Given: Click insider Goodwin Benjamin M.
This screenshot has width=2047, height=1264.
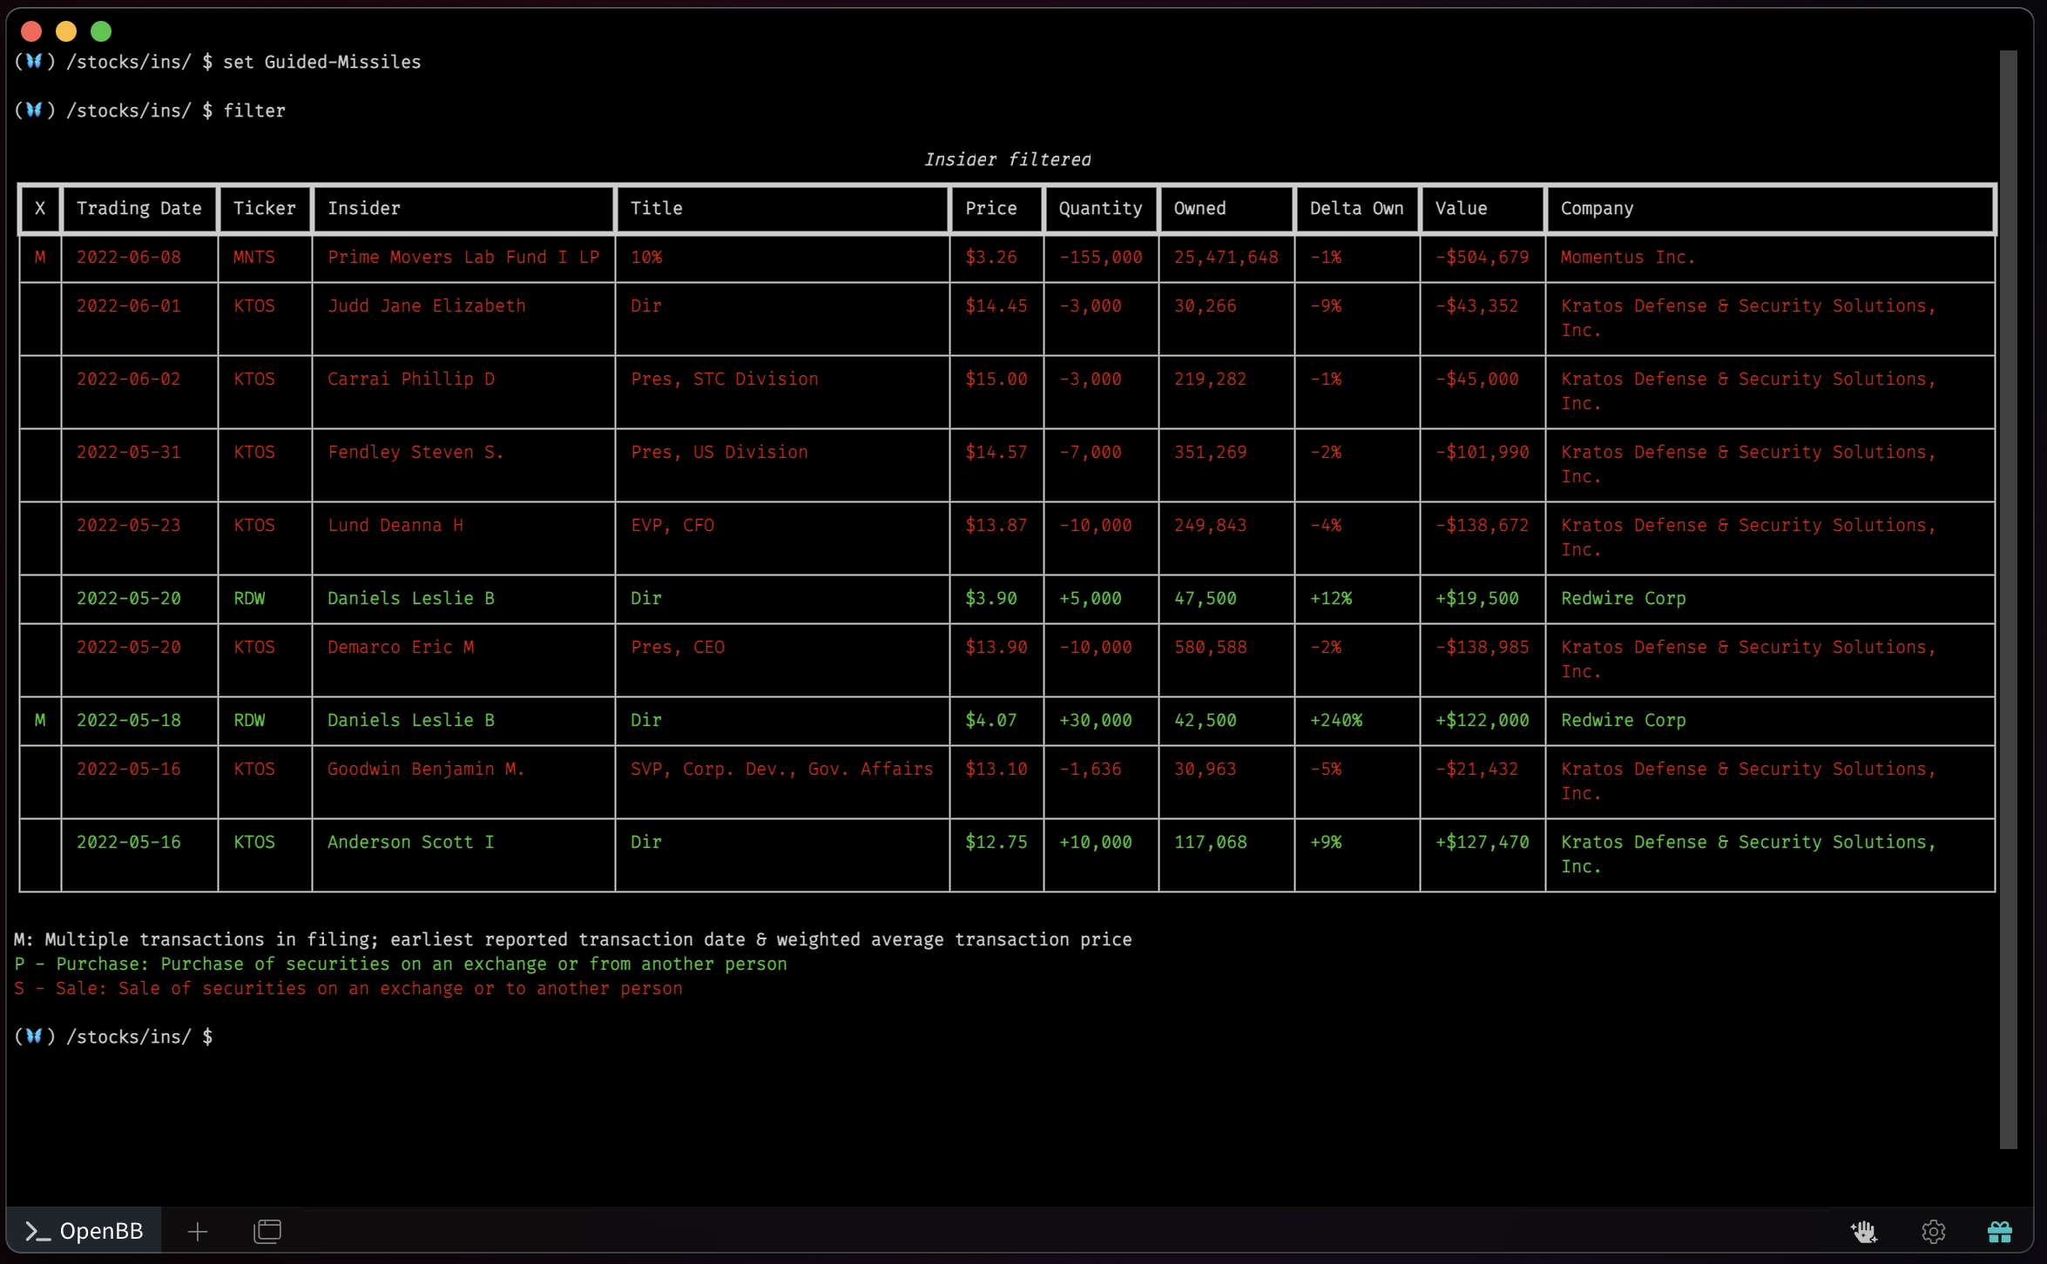Looking at the screenshot, I should pos(426,769).
